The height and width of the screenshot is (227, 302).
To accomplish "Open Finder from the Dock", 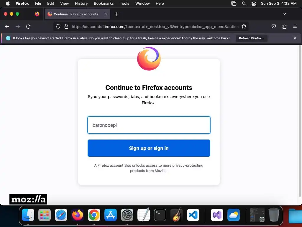I will click(x=28, y=215).
